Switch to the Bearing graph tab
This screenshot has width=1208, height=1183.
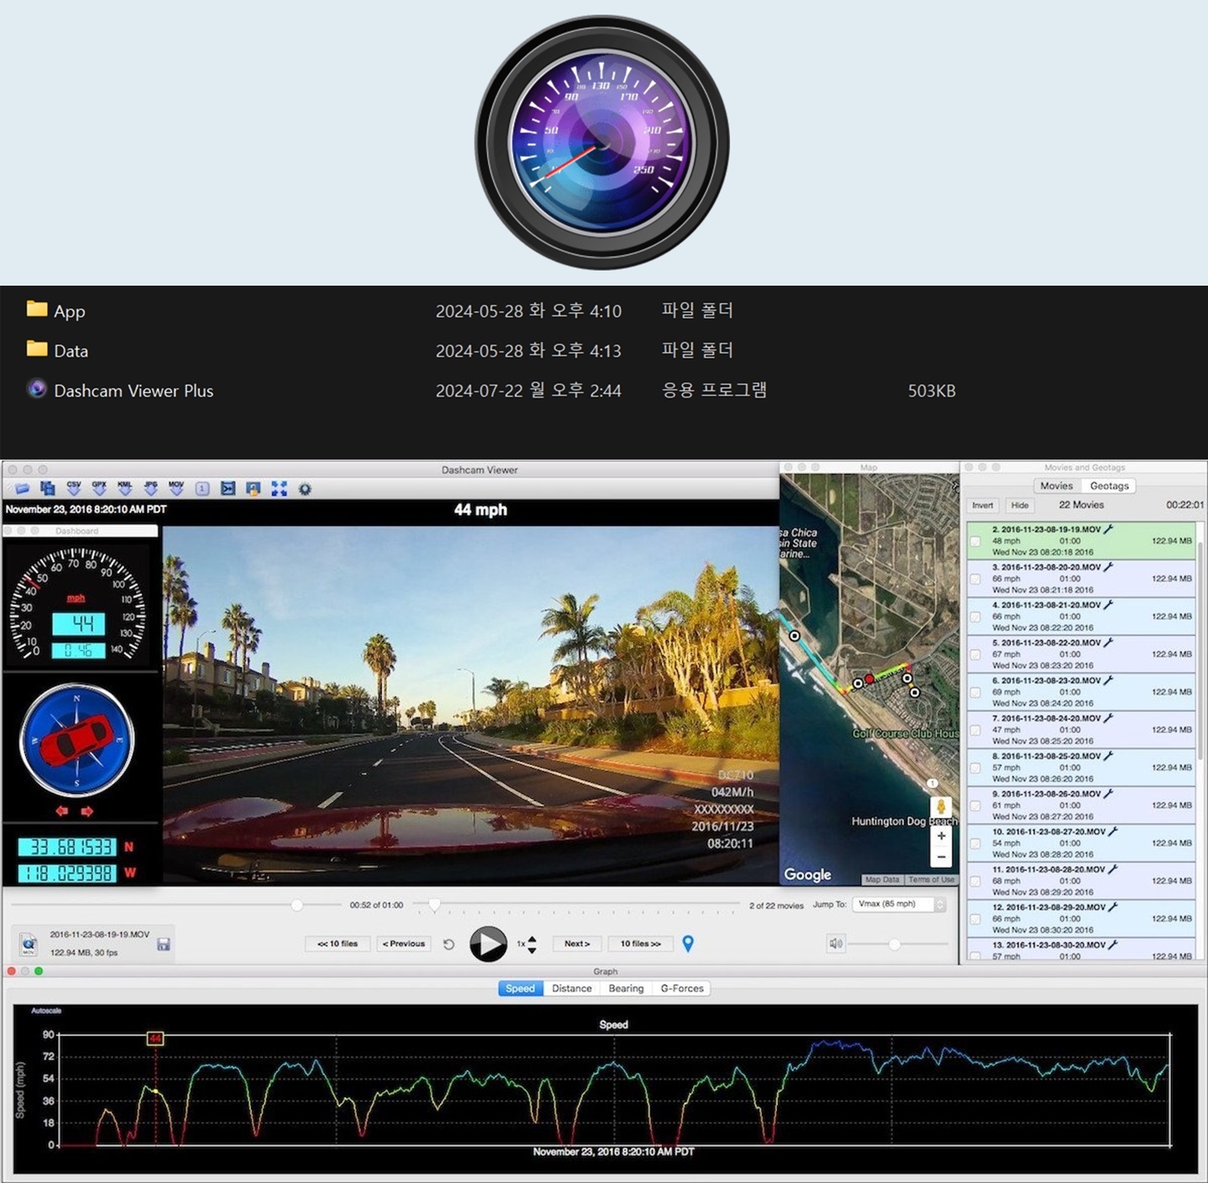pos(626,989)
